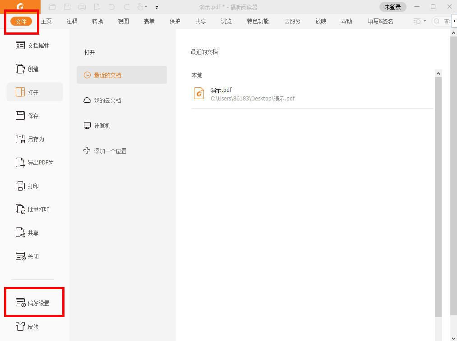Open the recent file 演示.pdf

222,90
